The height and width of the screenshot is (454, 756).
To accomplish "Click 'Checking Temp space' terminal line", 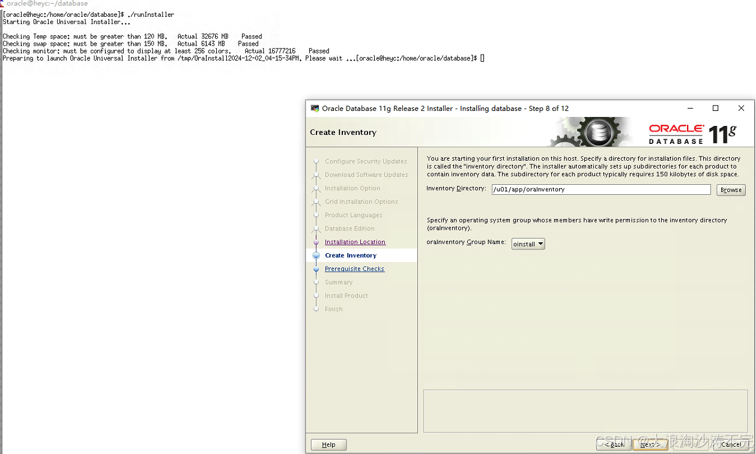I will [x=132, y=37].
